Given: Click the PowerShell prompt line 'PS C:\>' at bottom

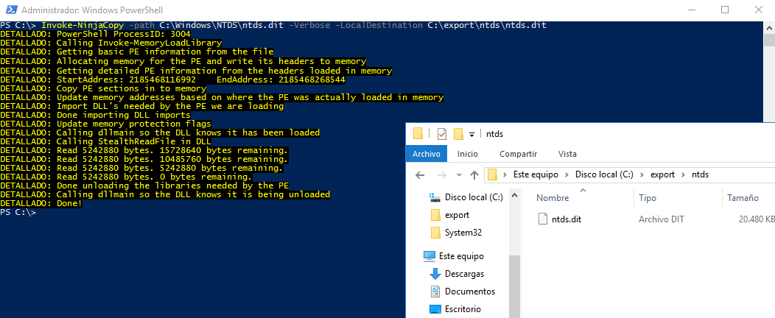Looking at the screenshot, I should (x=18, y=212).
